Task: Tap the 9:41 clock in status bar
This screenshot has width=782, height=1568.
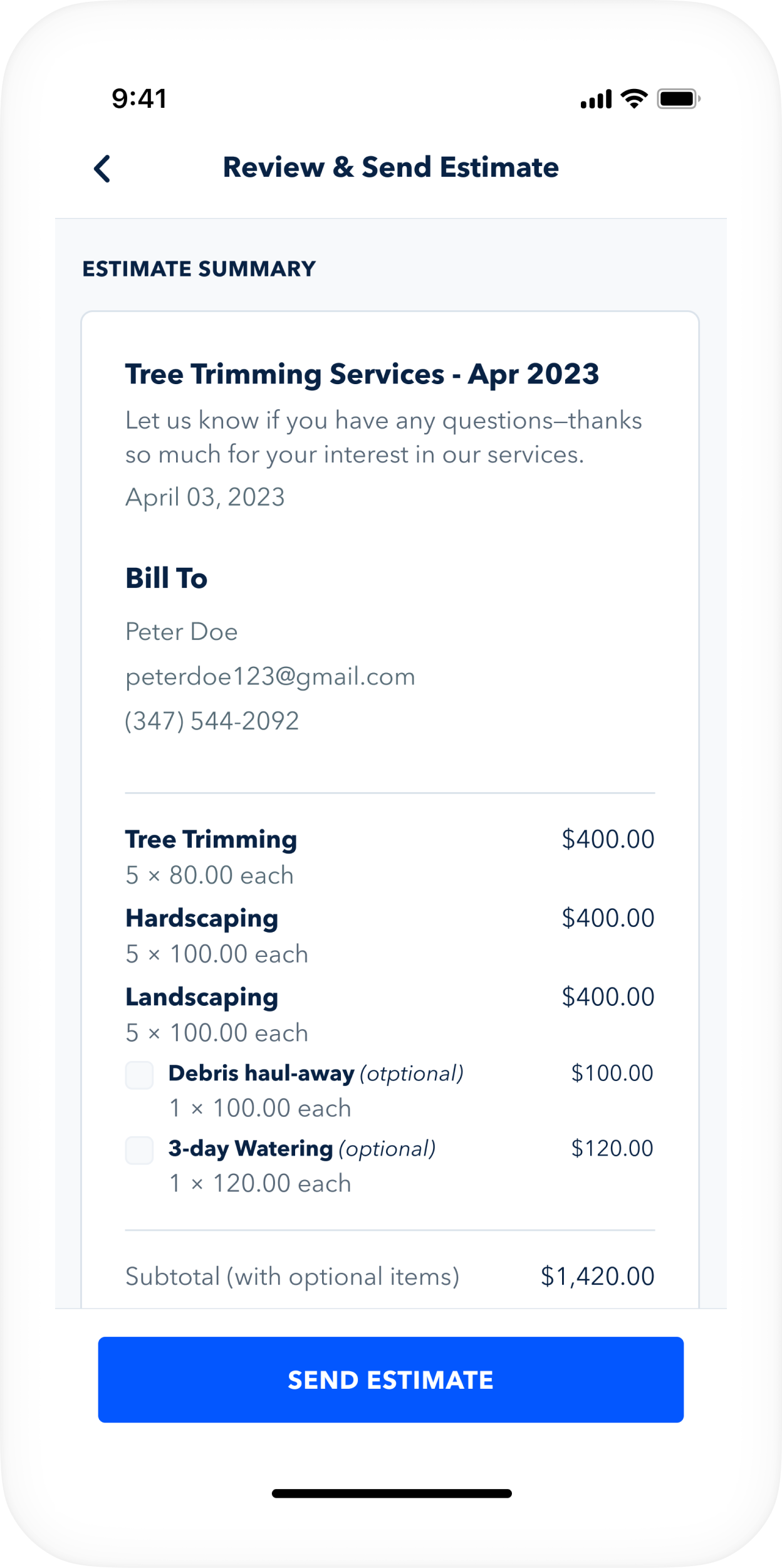Action: pyautogui.click(x=139, y=98)
